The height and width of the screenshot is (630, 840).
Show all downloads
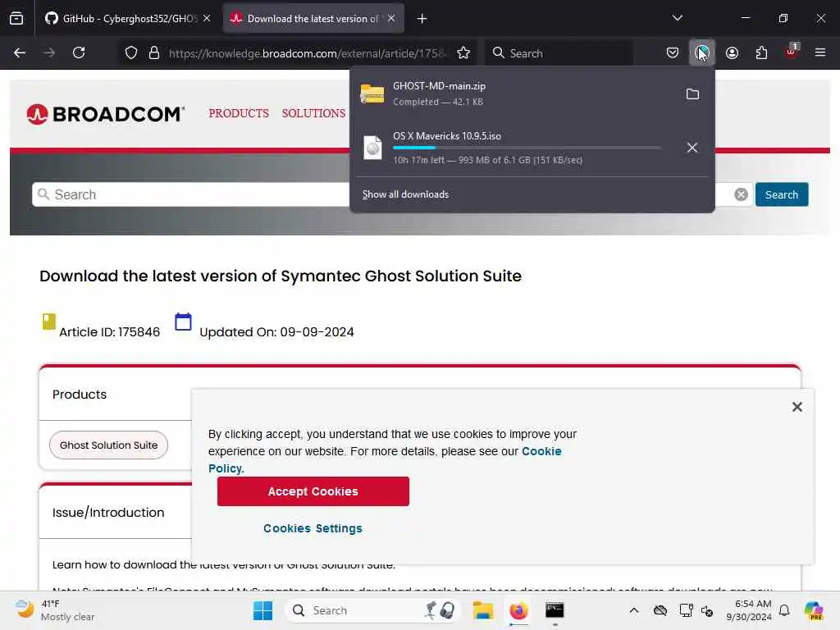pos(405,194)
